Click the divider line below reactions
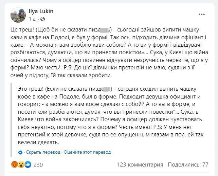 pyautogui.click(x=109, y=173)
